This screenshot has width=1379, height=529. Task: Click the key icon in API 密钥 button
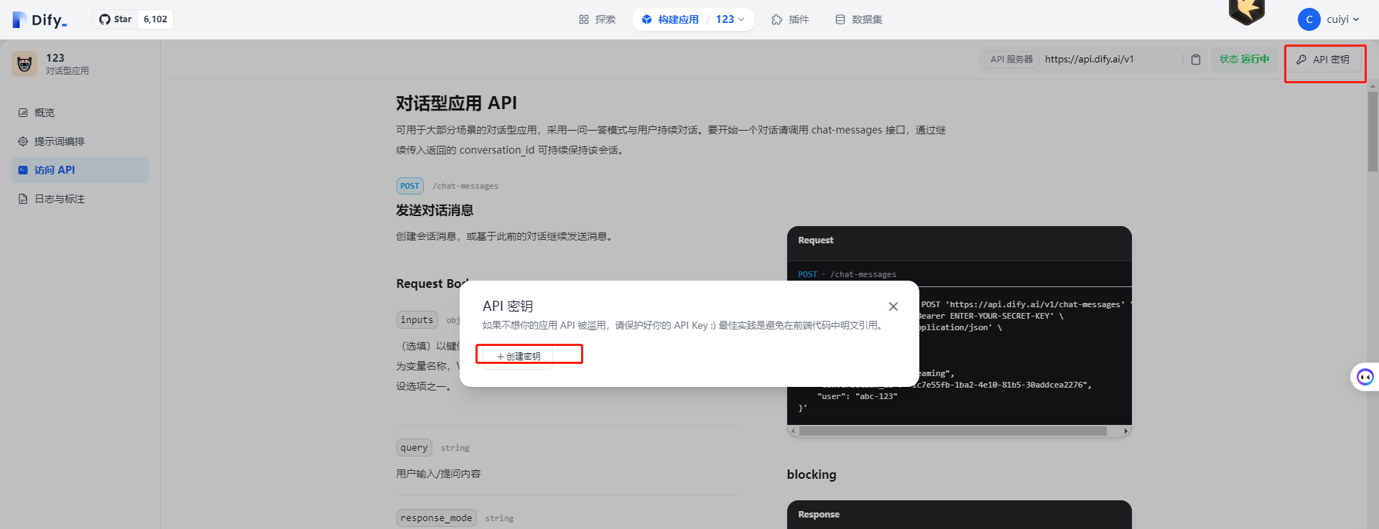coord(1301,60)
